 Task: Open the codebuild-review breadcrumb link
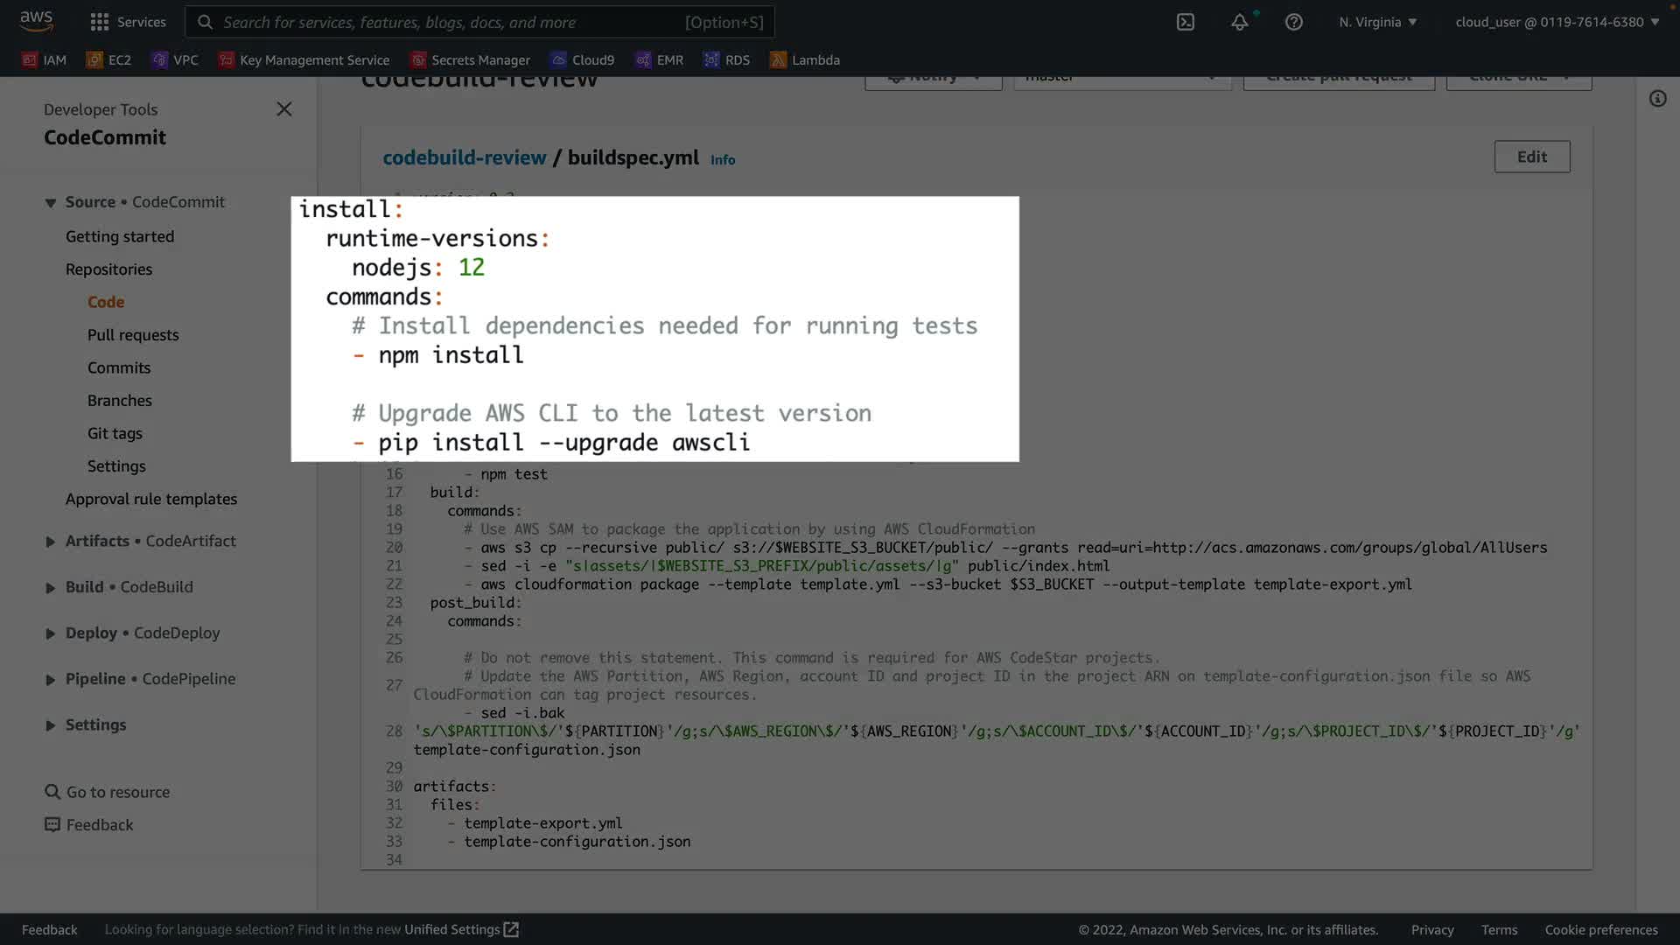point(465,157)
